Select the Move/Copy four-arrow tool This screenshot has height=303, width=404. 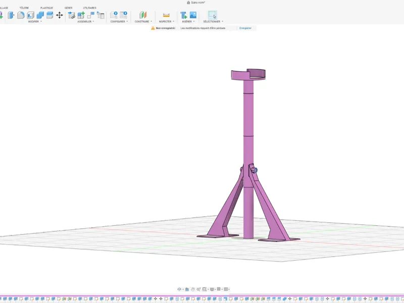60,15
